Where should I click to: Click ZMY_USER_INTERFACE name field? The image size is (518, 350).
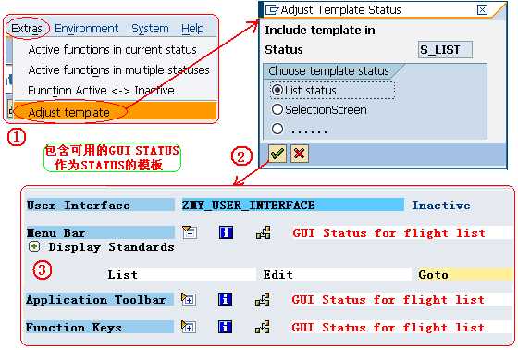(292, 206)
